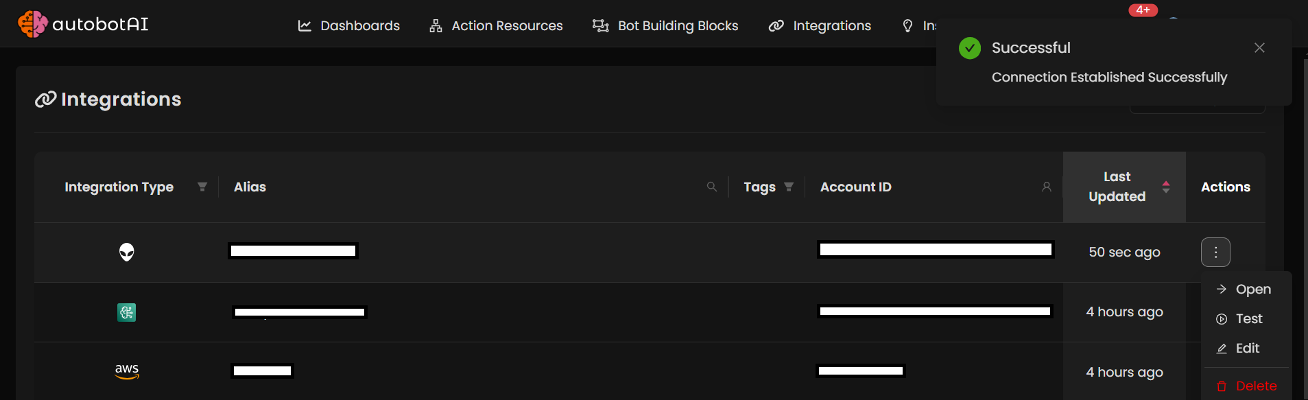Open the Tags filter
The width and height of the screenshot is (1308, 400).
(789, 187)
